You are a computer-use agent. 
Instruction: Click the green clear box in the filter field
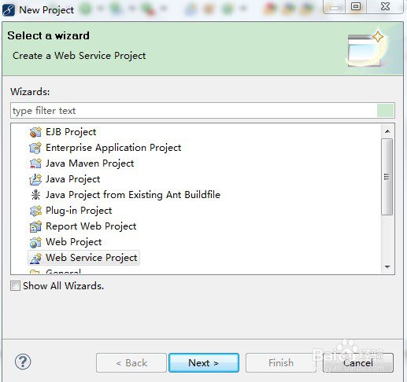coord(385,111)
